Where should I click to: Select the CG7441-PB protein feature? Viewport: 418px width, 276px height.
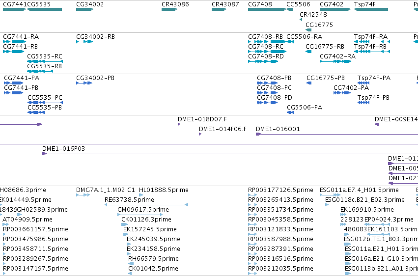14,93
